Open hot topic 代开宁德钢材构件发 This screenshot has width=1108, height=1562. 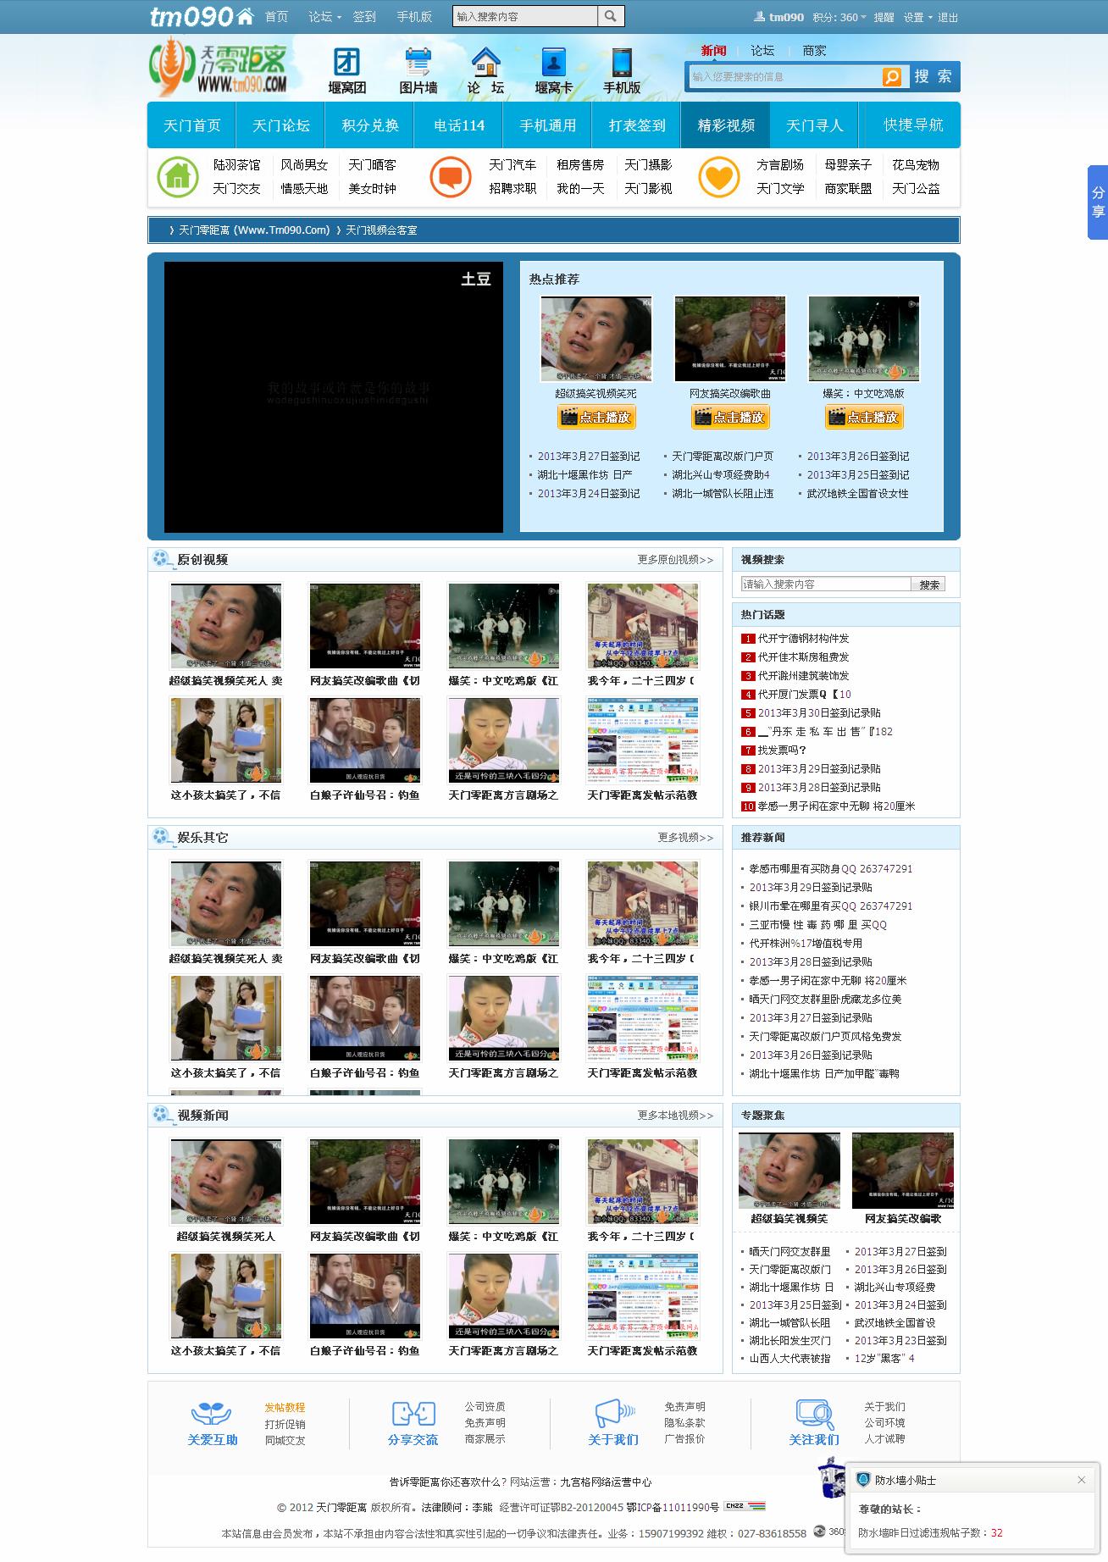pyautogui.click(x=803, y=639)
